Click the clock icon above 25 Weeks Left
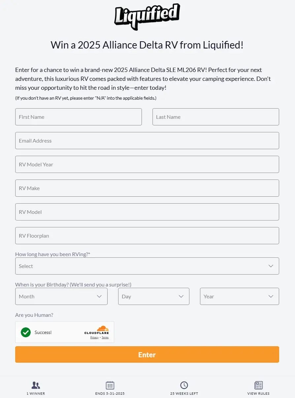This screenshot has width=295, height=398. click(184, 384)
